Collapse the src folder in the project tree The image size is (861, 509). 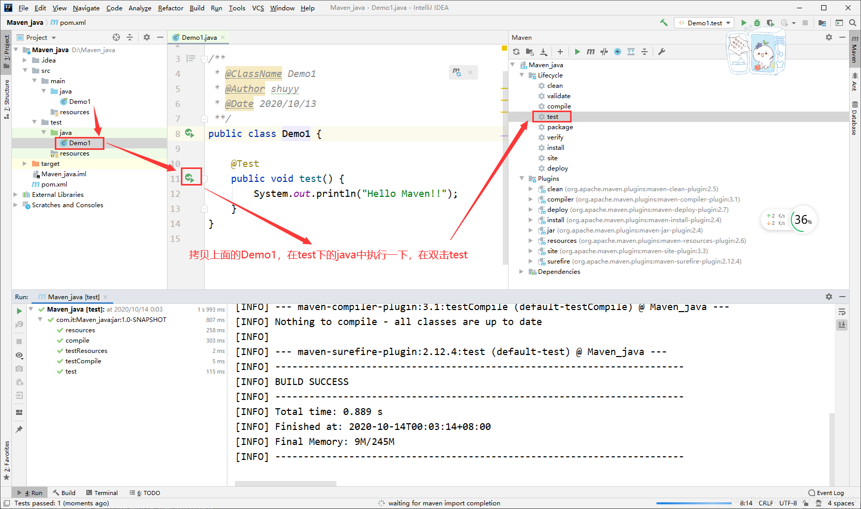click(25, 71)
